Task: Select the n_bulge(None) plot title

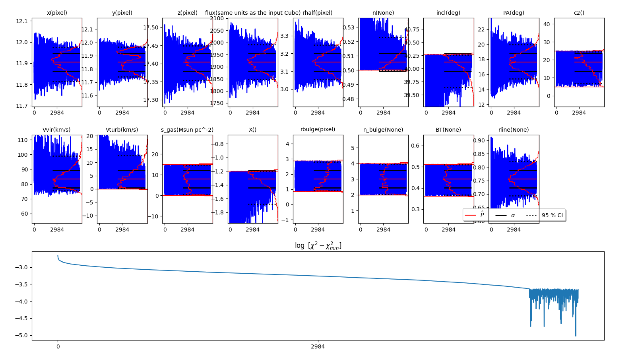Action: 383,130
